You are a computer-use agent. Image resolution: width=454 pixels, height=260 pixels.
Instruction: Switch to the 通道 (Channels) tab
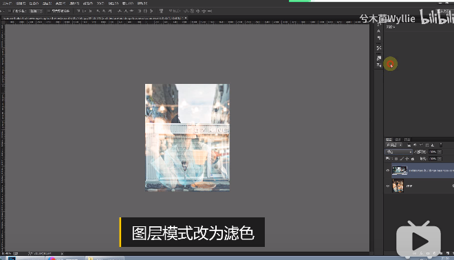[398, 140]
